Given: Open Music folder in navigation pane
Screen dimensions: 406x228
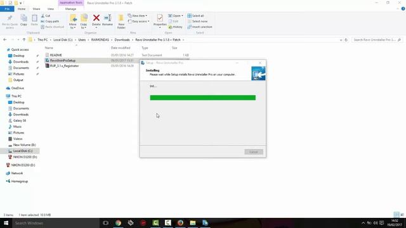Looking at the screenshot, I should [x=17, y=127].
